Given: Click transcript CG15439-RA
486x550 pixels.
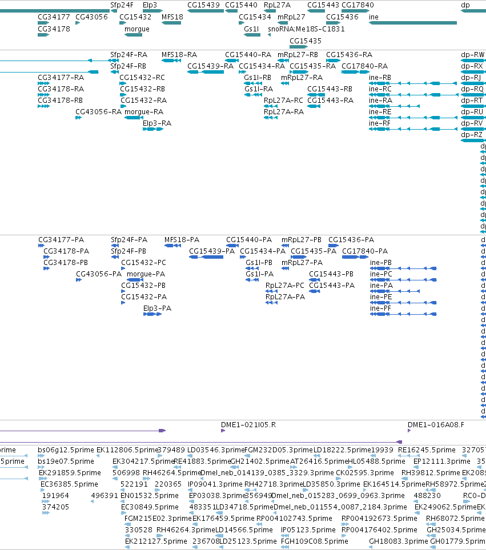Looking at the screenshot, I should point(210,66).
